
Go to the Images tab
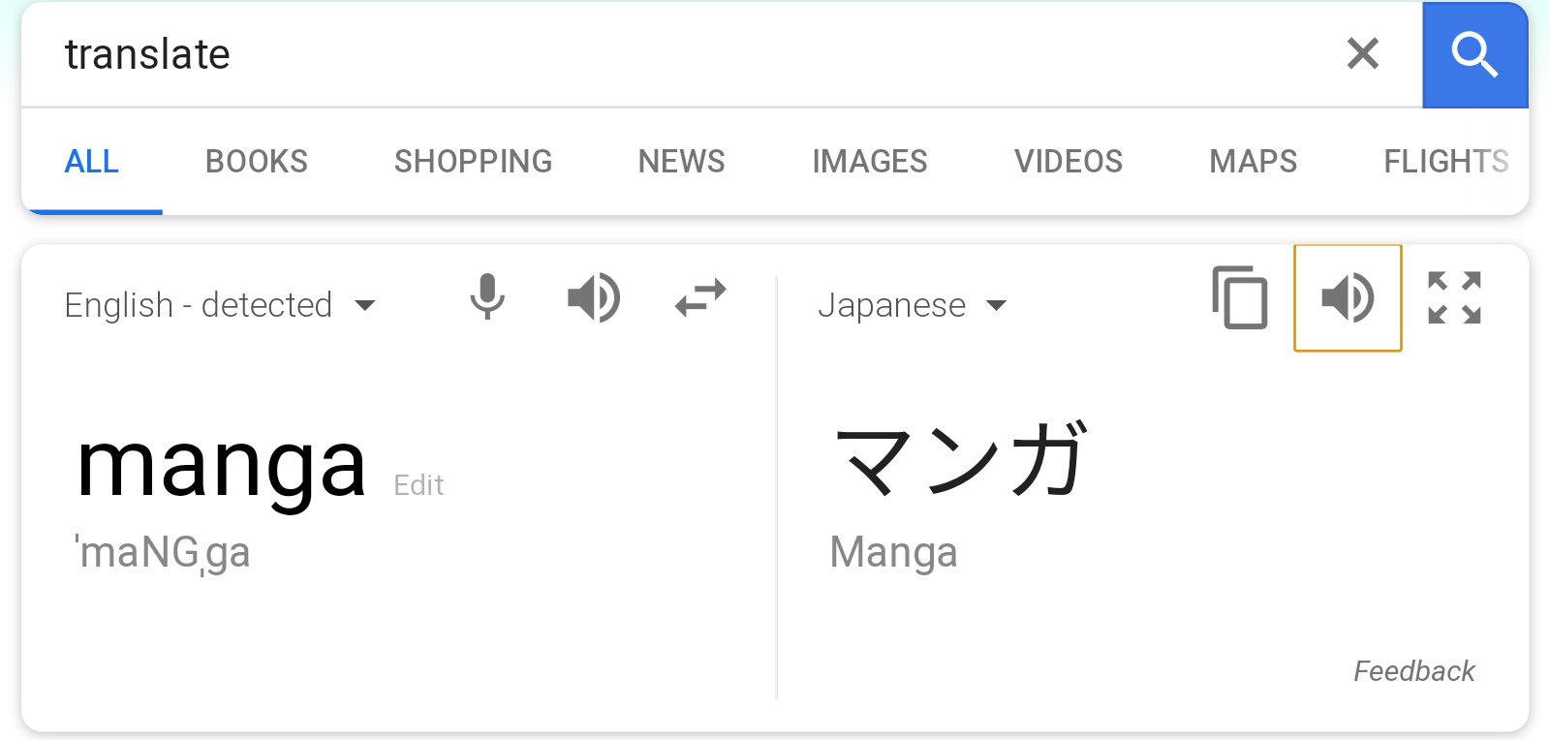(x=869, y=161)
